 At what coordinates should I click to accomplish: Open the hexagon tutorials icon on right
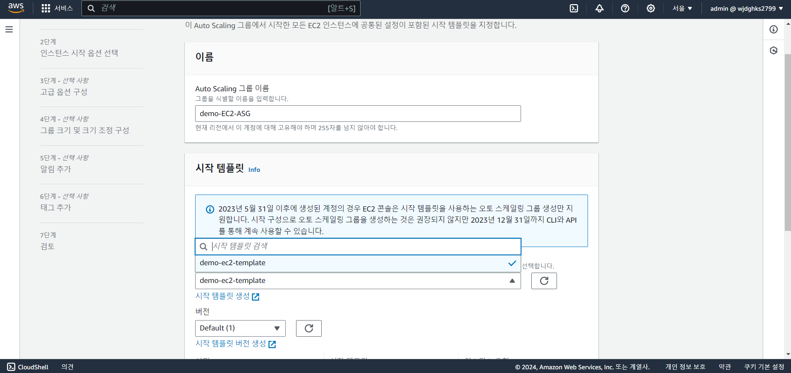point(774,50)
